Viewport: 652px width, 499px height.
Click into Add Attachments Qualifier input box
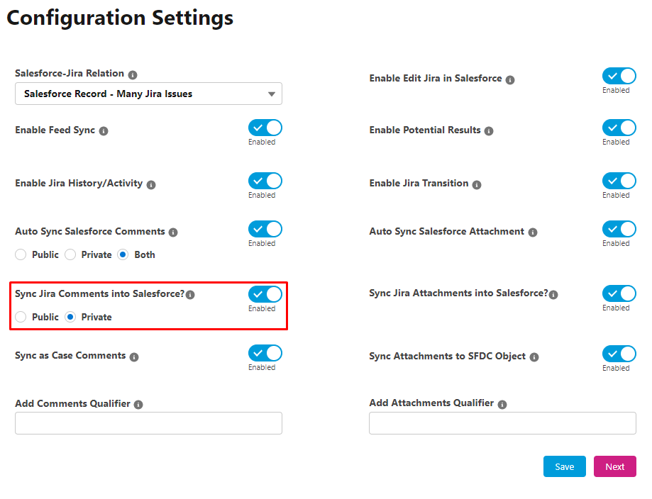(502, 423)
